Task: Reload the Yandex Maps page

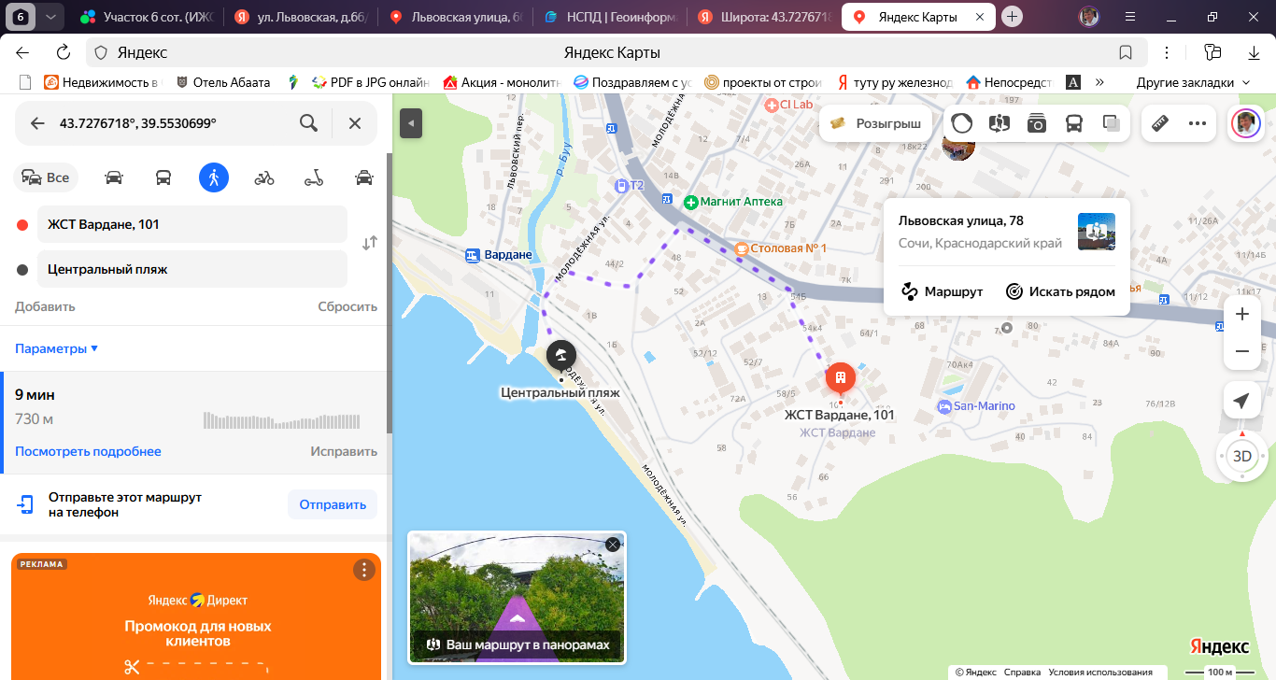Action: point(64,52)
